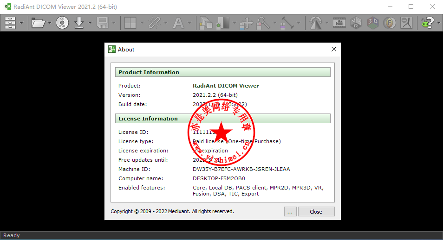Expand the measurement tool dropdown arrow
443x240 pixels.
tap(299, 23)
